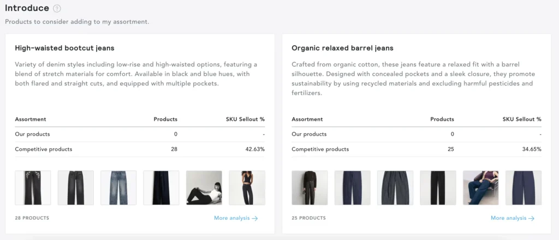559x240 pixels.
Task: Select the light blue denim jeans thumbnail
Action: pyautogui.click(x=118, y=188)
